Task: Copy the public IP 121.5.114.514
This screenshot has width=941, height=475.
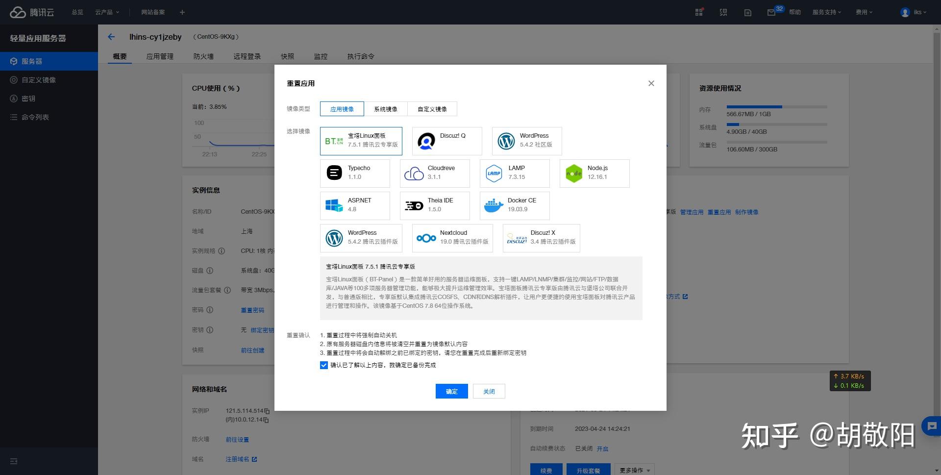Action: click(267, 411)
